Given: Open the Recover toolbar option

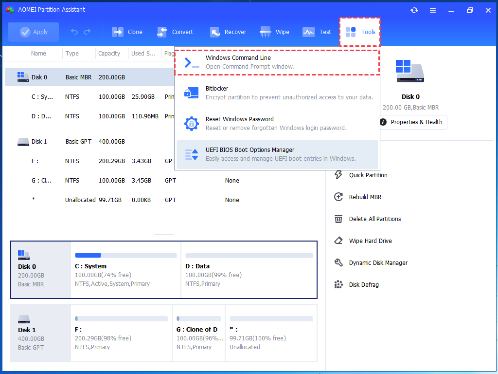Looking at the screenshot, I should [228, 32].
